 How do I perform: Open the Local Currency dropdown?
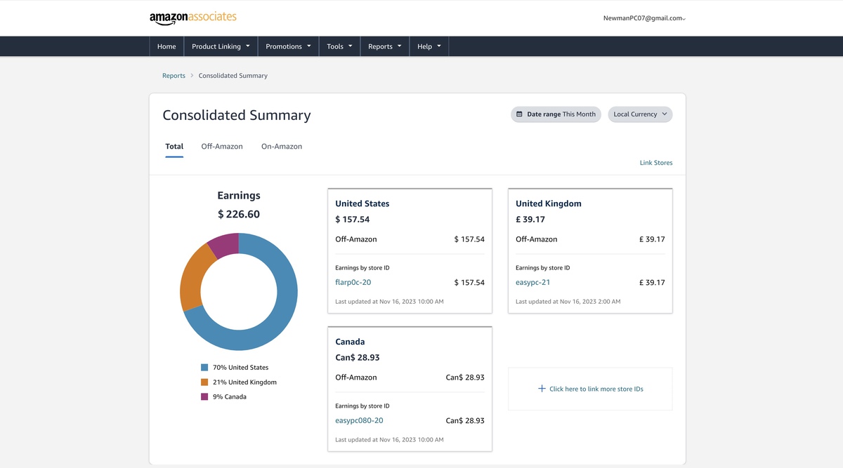click(640, 114)
